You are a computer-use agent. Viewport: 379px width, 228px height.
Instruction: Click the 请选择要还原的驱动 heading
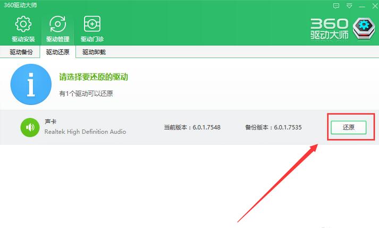(x=94, y=77)
